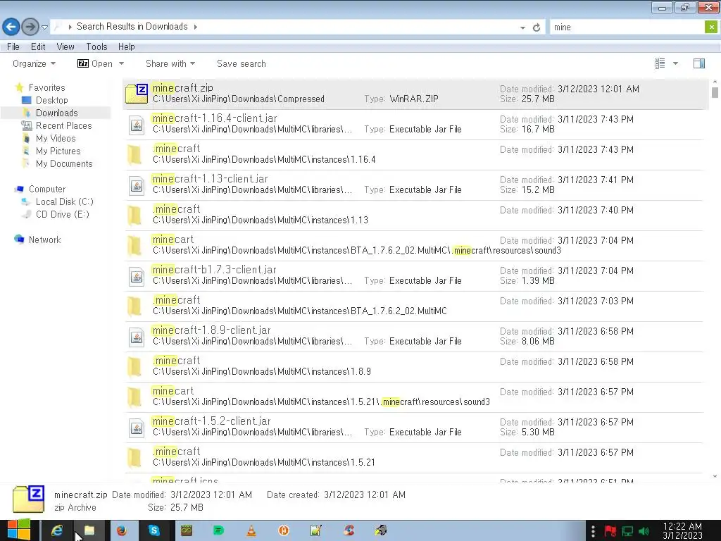This screenshot has width=721, height=541.
Task: Open My Documents in the sidebar
Action: pos(64,163)
